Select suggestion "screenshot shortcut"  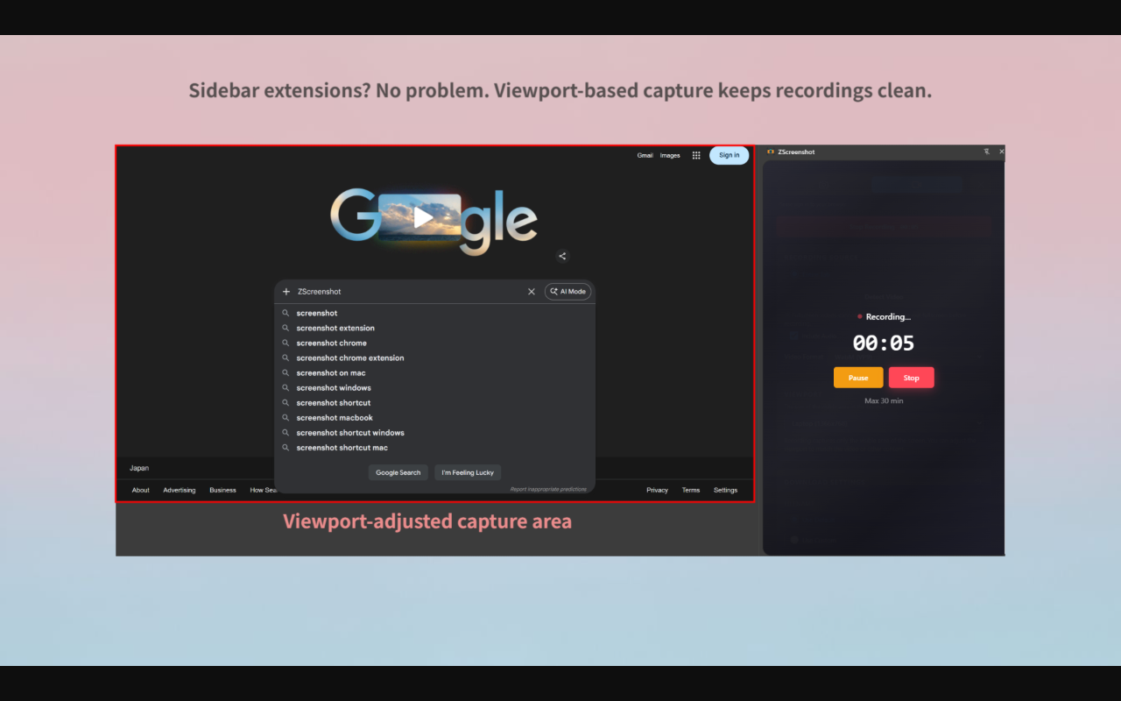435,402
